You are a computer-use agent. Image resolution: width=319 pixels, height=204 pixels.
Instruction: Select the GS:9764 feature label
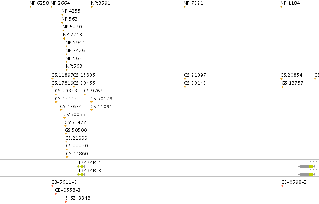[x=94, y=91]
